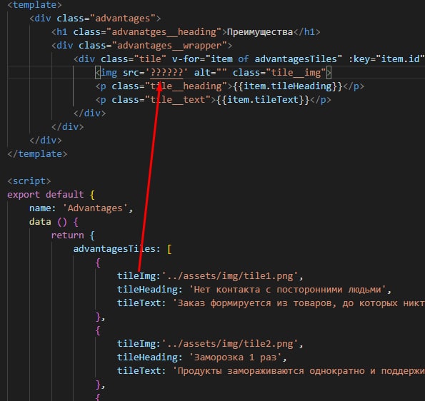This screenshot has height=401, width=425.
Task: Click the 'Нет контакта с посторонними людьми' string
Action: click(287, 290)
